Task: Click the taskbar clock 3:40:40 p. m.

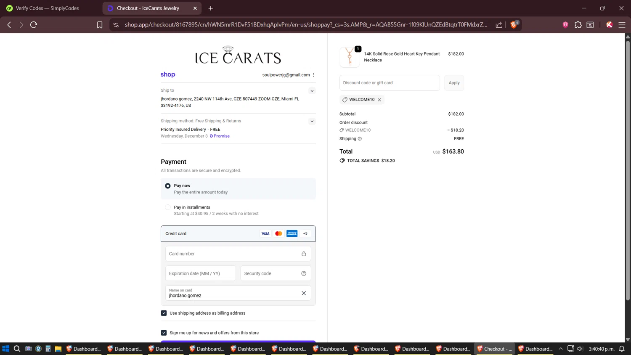Action: point(602,349)
